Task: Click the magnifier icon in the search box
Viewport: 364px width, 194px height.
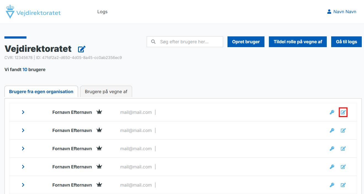Action: [x=153, y=42]
